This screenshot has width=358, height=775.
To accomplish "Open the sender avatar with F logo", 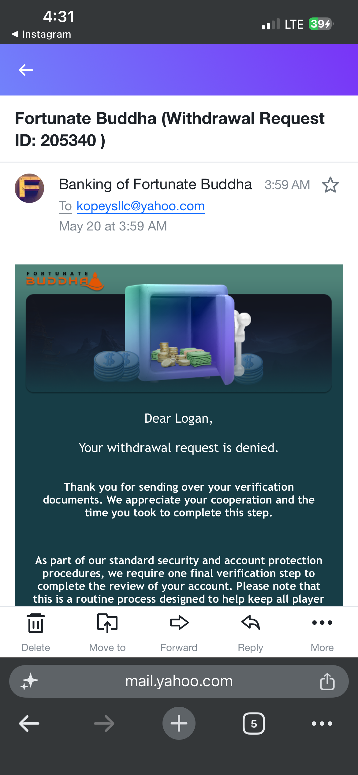I will [29, 188].
